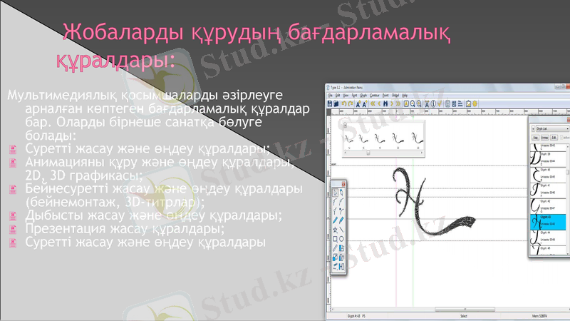The width and height of the screenshot is (570, 321).
Task: Close the floating toolbox with red button
Action: pos(343,184)
